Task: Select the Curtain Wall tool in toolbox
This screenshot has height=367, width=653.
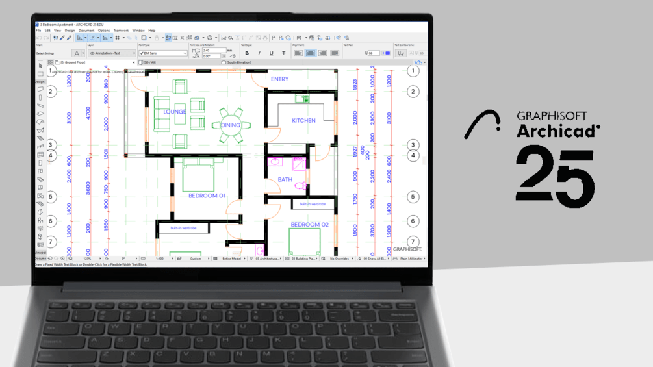Action: pyautogui.click(x=40, y=155)
